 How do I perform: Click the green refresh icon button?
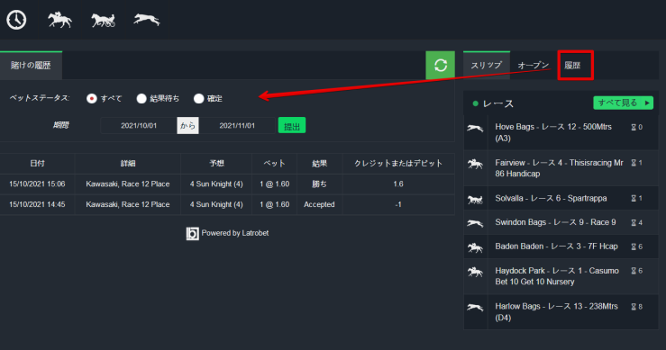pyautogui.click(x=440, y=65)
